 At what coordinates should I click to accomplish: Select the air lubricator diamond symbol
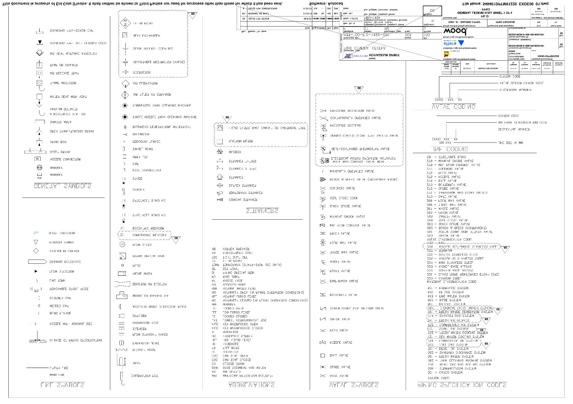125,83
